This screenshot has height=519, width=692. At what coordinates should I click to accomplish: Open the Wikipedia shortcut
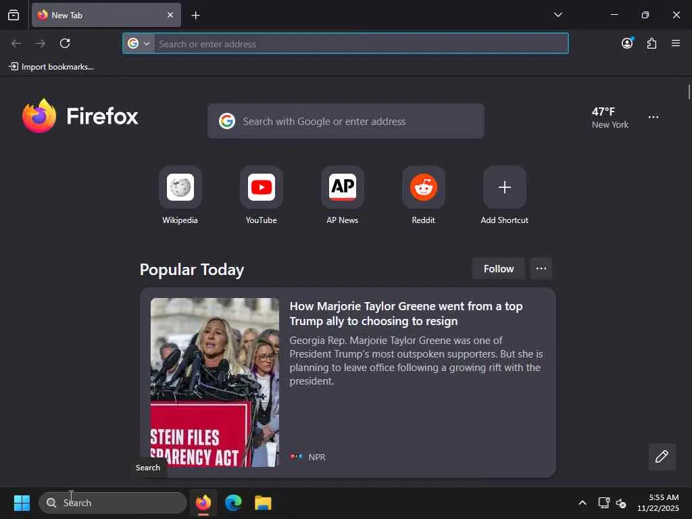pos(180,195)
